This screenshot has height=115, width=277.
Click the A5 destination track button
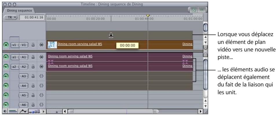[x=24, y=95]
